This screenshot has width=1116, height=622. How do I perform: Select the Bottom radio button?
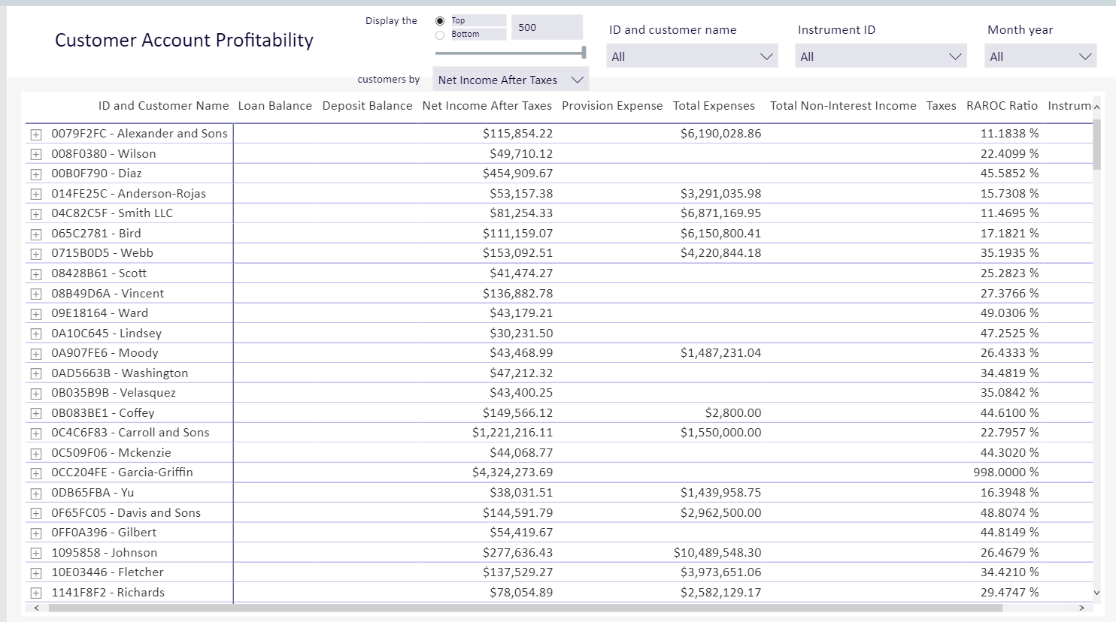[440, 35]
